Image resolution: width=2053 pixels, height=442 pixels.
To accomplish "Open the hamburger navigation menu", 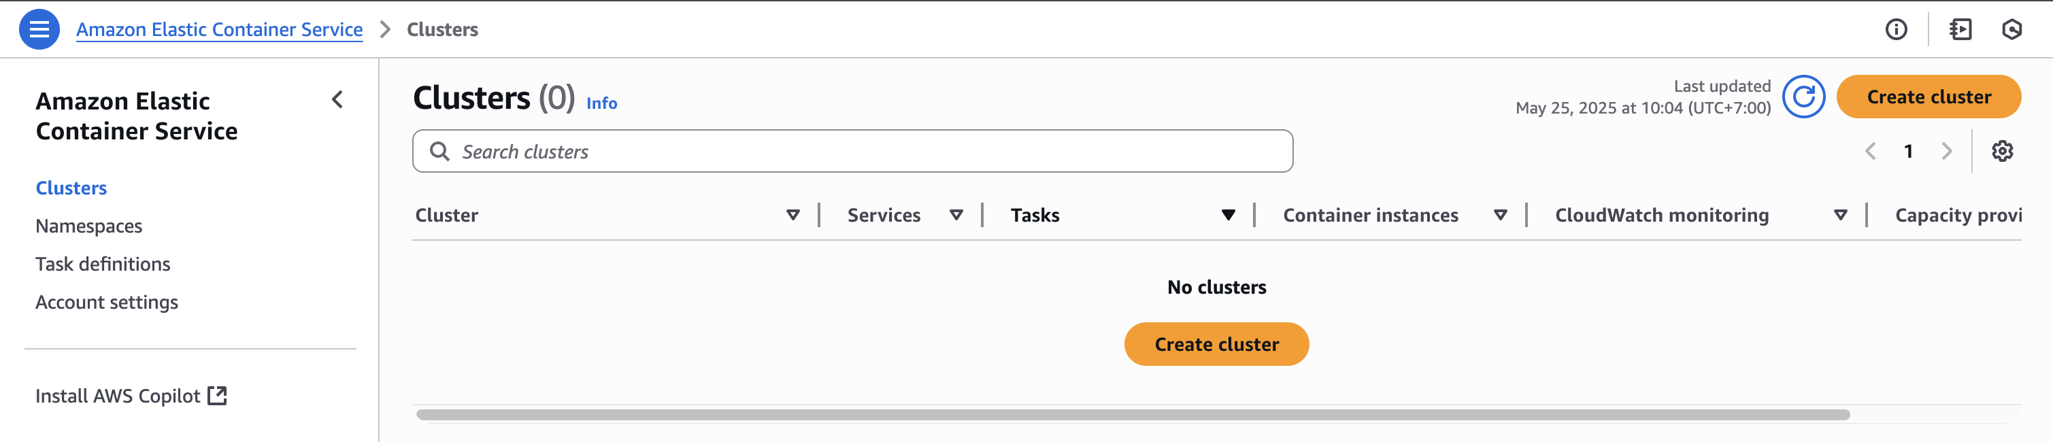I will [x=39, y=29].
